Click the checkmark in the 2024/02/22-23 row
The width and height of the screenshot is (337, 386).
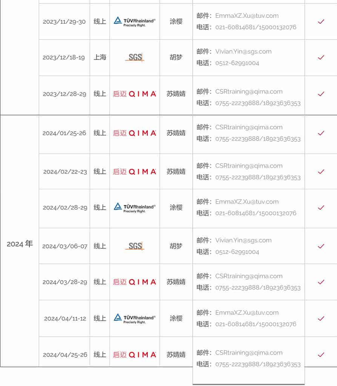[321, 172]
